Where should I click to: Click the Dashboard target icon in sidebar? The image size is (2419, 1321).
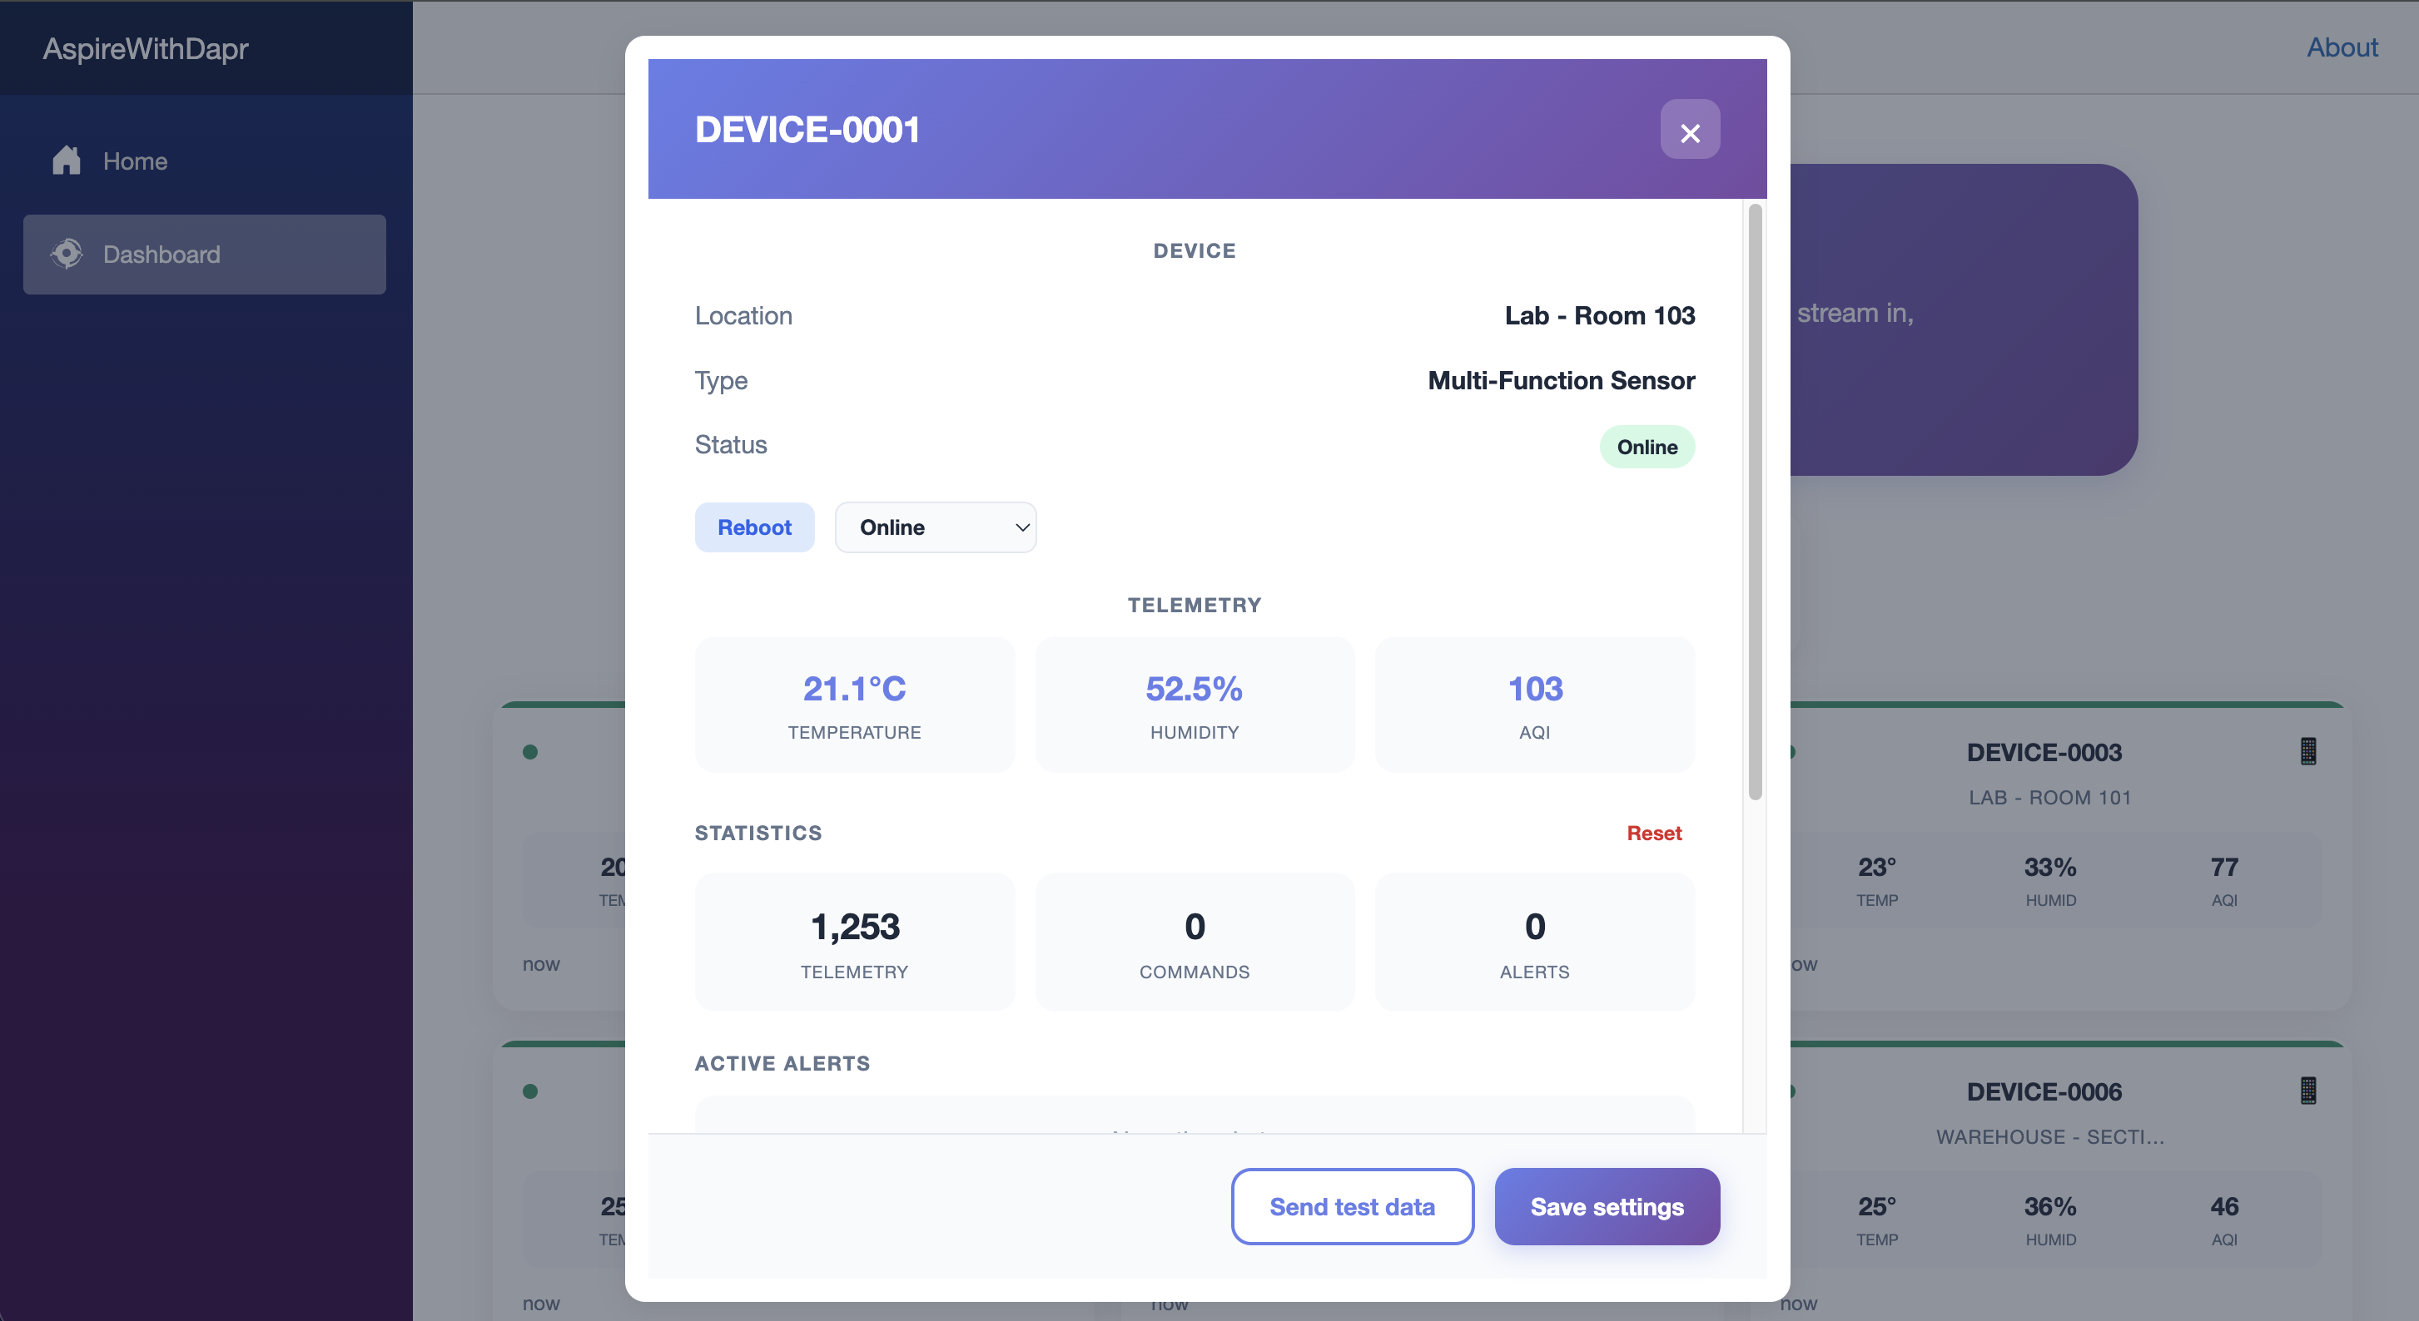[67, 254]
